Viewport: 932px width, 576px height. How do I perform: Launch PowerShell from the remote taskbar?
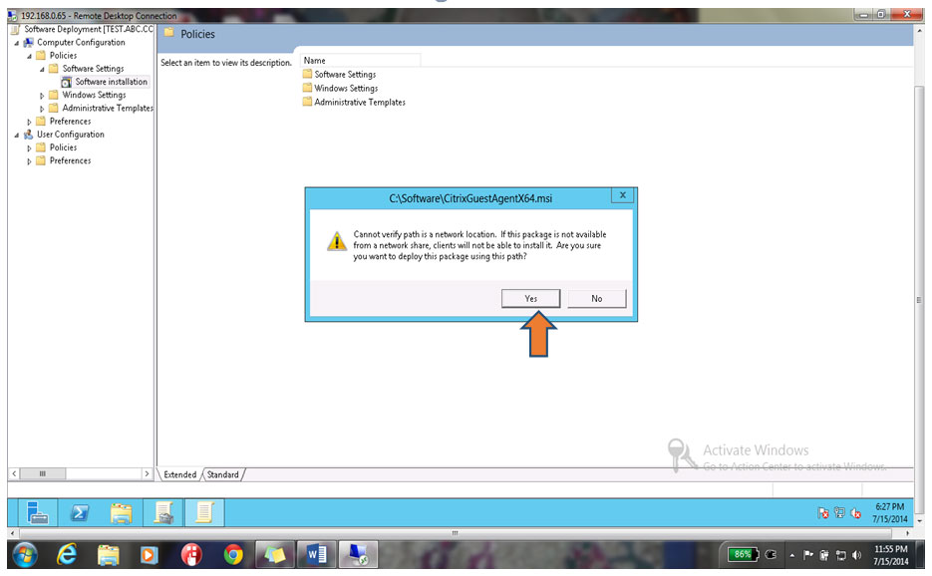(x=80, y=512)
